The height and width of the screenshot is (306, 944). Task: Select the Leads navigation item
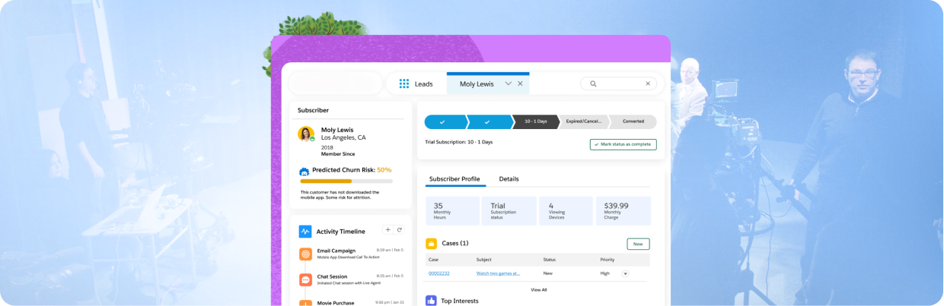423,84
